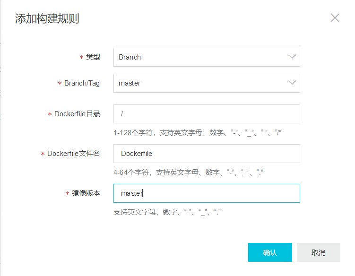
Task: Focus the Dockerfile文件名 input field
Action: point(207,154)
